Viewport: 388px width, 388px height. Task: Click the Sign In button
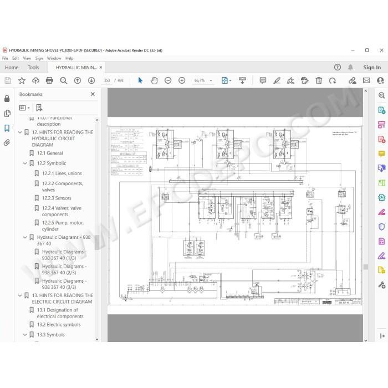372,67
